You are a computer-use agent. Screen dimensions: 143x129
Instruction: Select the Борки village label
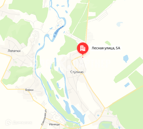[29, 90]
